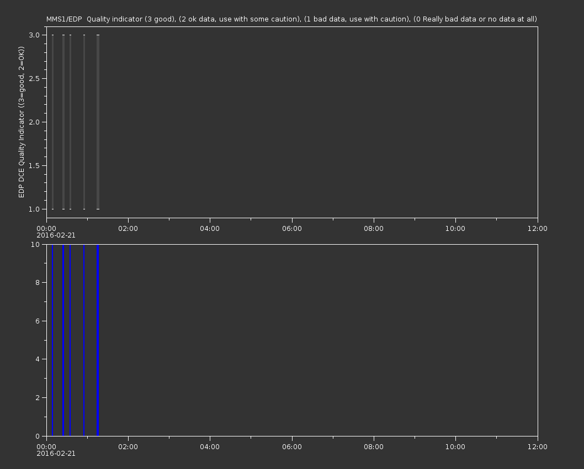Click the 2016-02-21 date label under lower plot
Image resolution: width=584 pixels, height=469 pixels.
click(56, 454)
